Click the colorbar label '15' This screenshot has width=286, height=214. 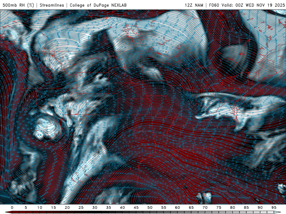tap(53, 208)
